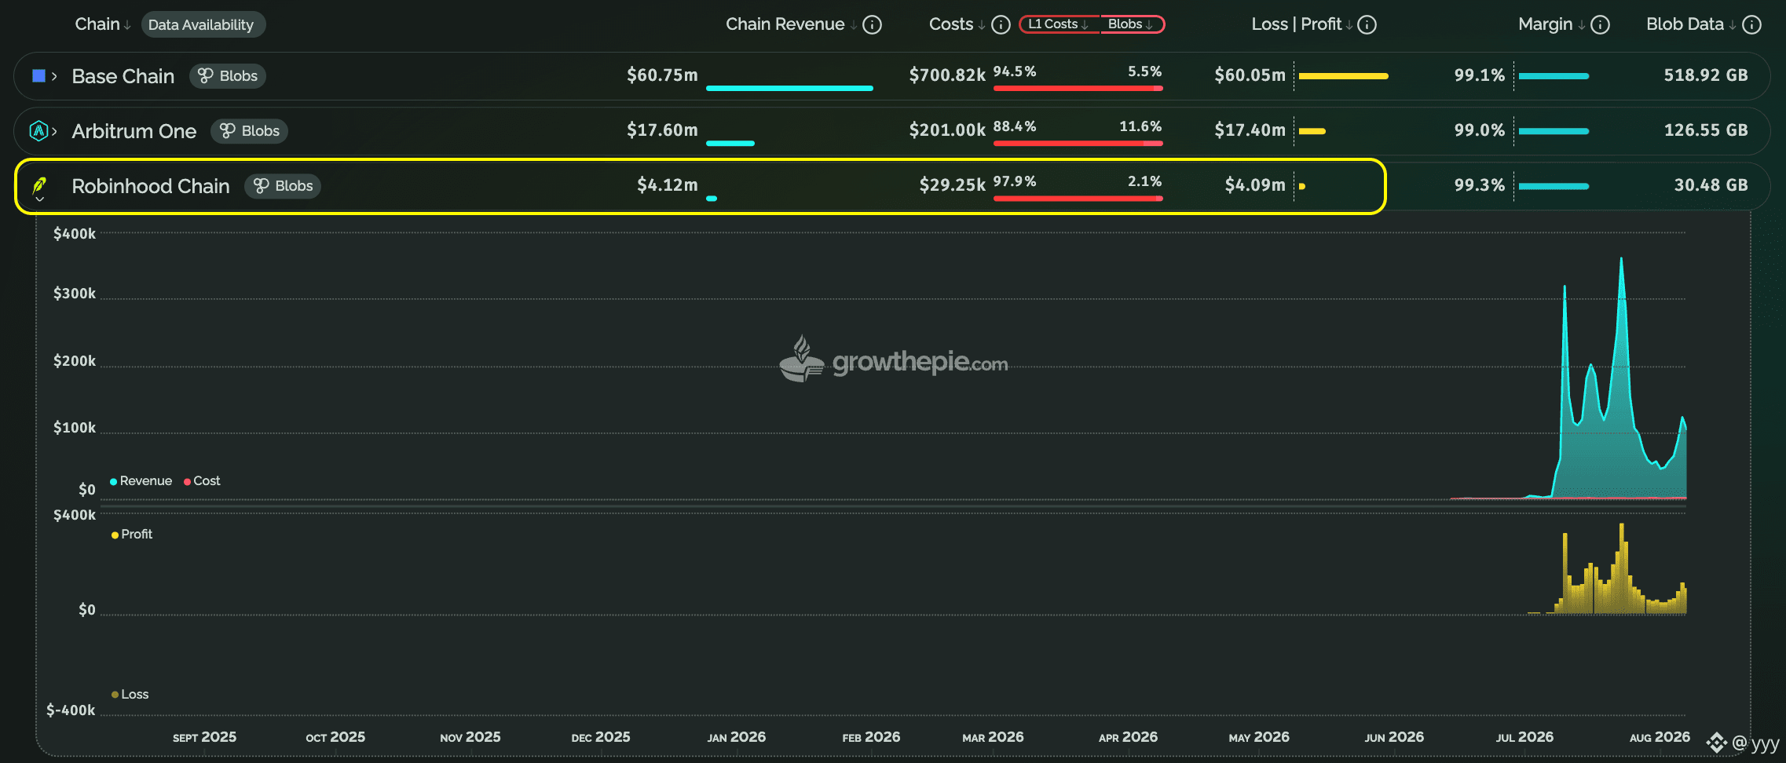Click the Arbitrum One logo icon
The width and height of the screenshot is (1786, 763).
[x=38, y=131]
